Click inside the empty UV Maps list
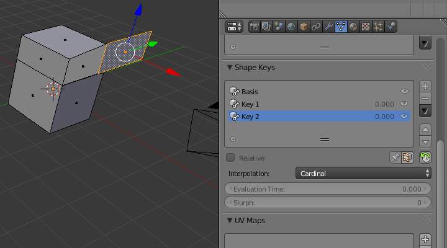 point(319,241)
